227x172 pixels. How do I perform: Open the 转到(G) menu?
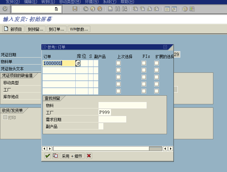pyautogui.click(x=48, y=2)
